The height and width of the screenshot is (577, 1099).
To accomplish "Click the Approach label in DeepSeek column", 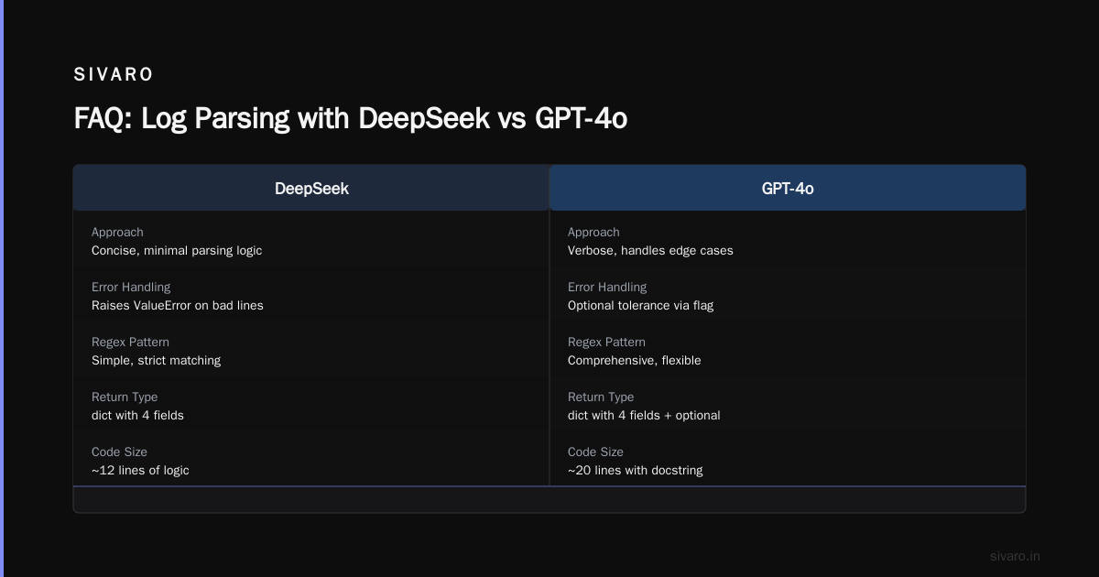I will click(x=117, y=233).
